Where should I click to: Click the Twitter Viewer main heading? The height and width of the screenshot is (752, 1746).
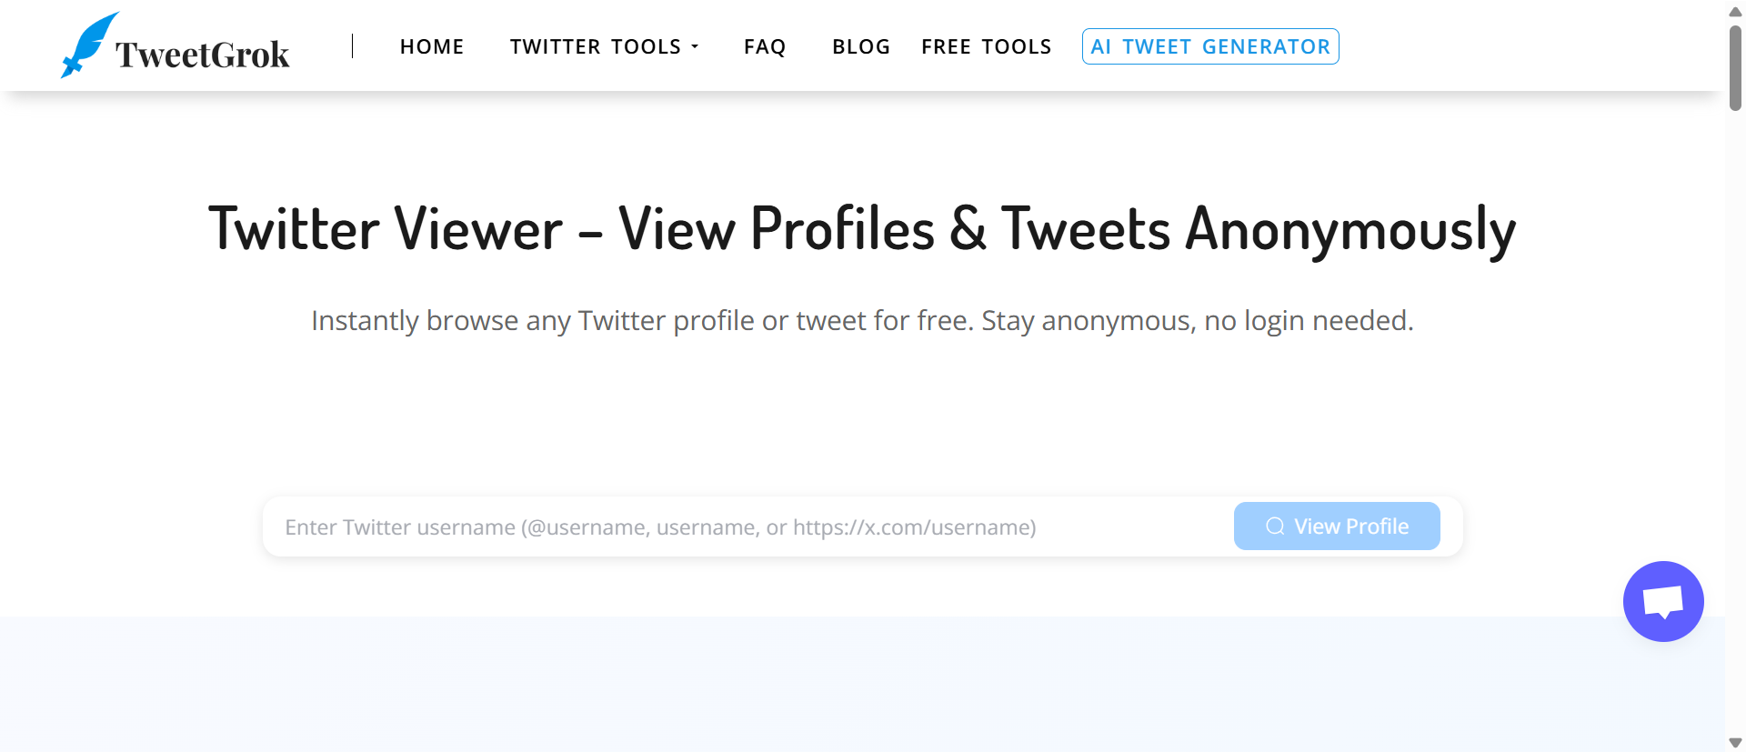pos(862,228)
